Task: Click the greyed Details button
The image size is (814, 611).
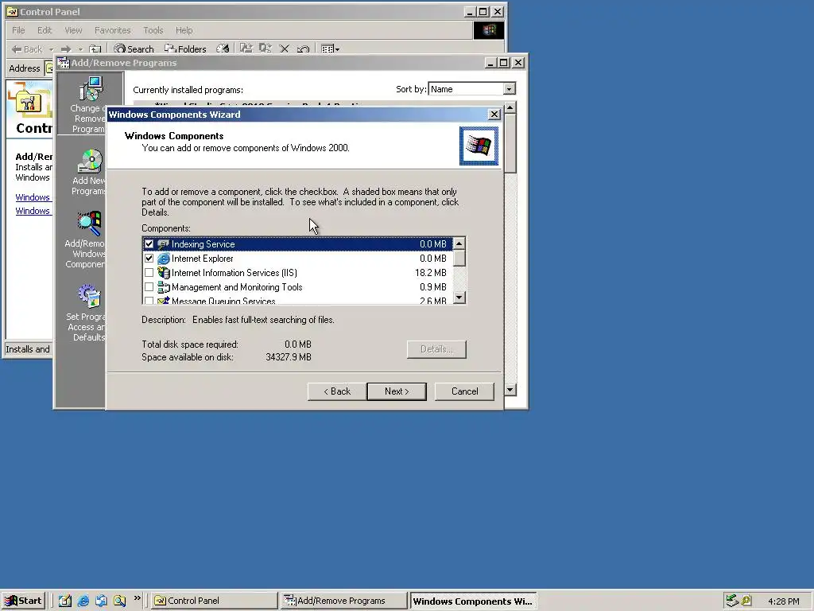Action: (436, 349)
